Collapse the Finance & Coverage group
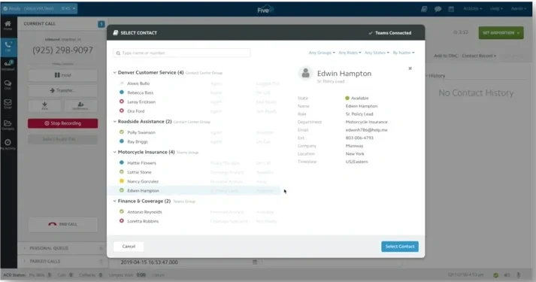 [x=115, y=201]
